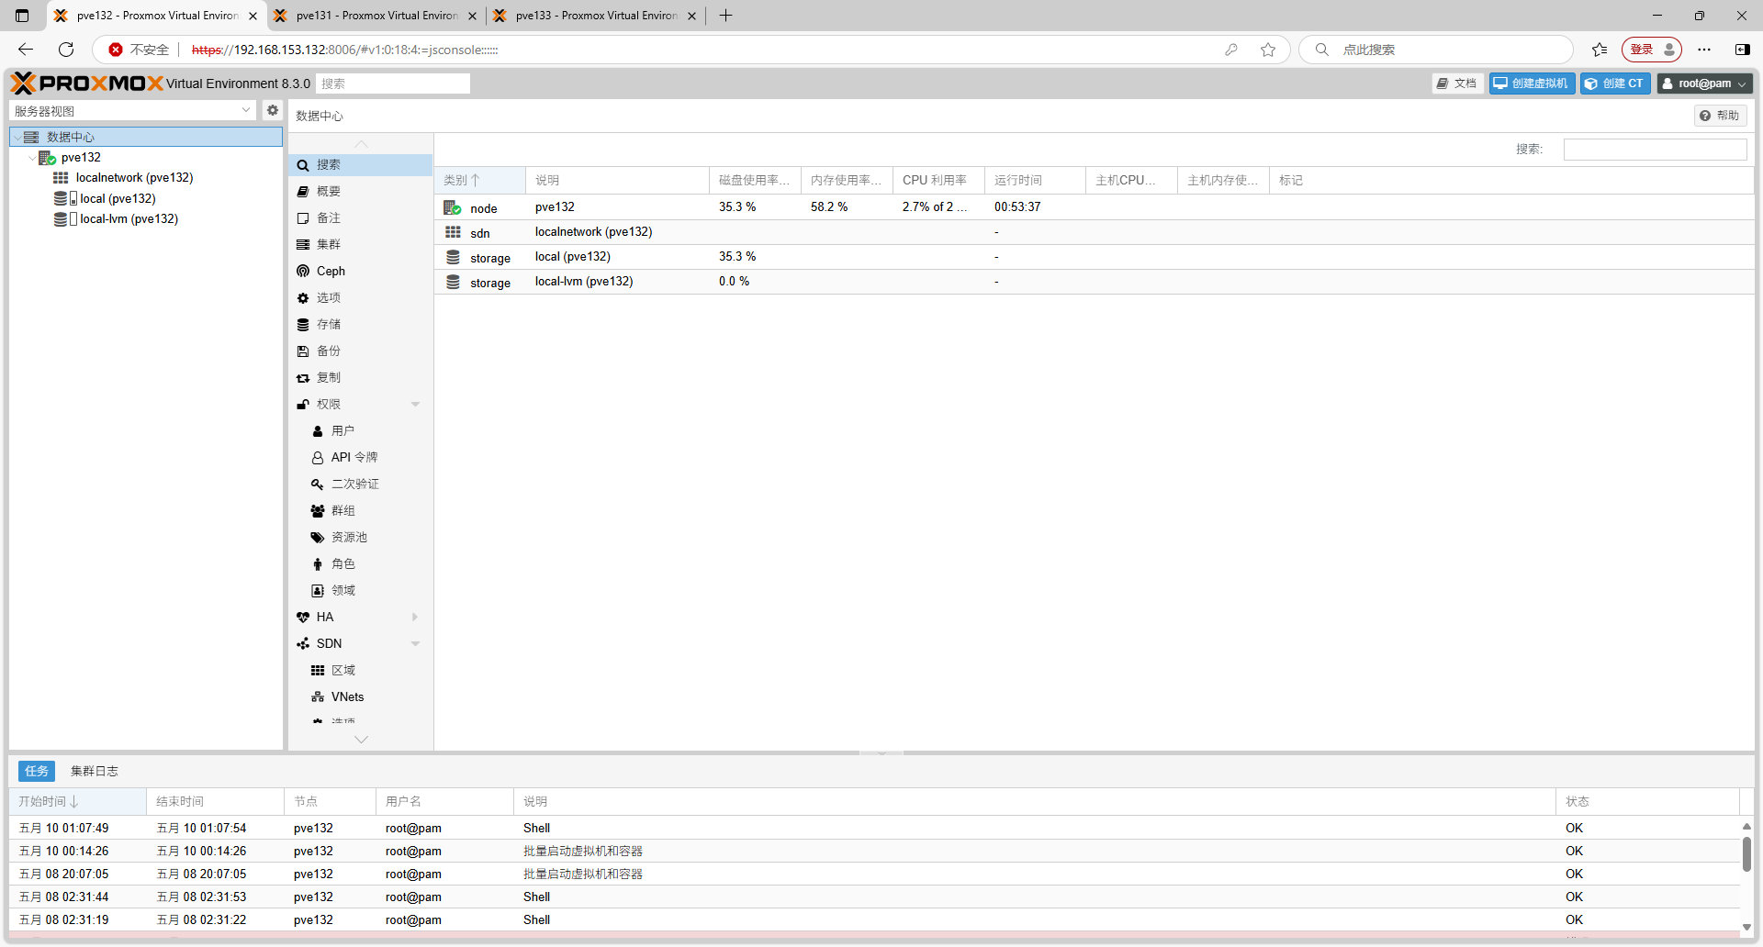Click the top Proxmox search field
This screenshot has height=947, width=1763.
tap(393, 84)
